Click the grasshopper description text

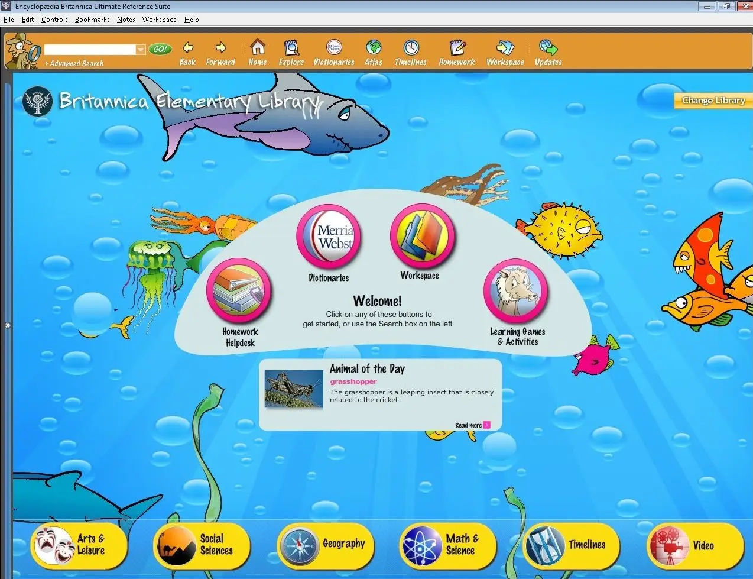411,396
